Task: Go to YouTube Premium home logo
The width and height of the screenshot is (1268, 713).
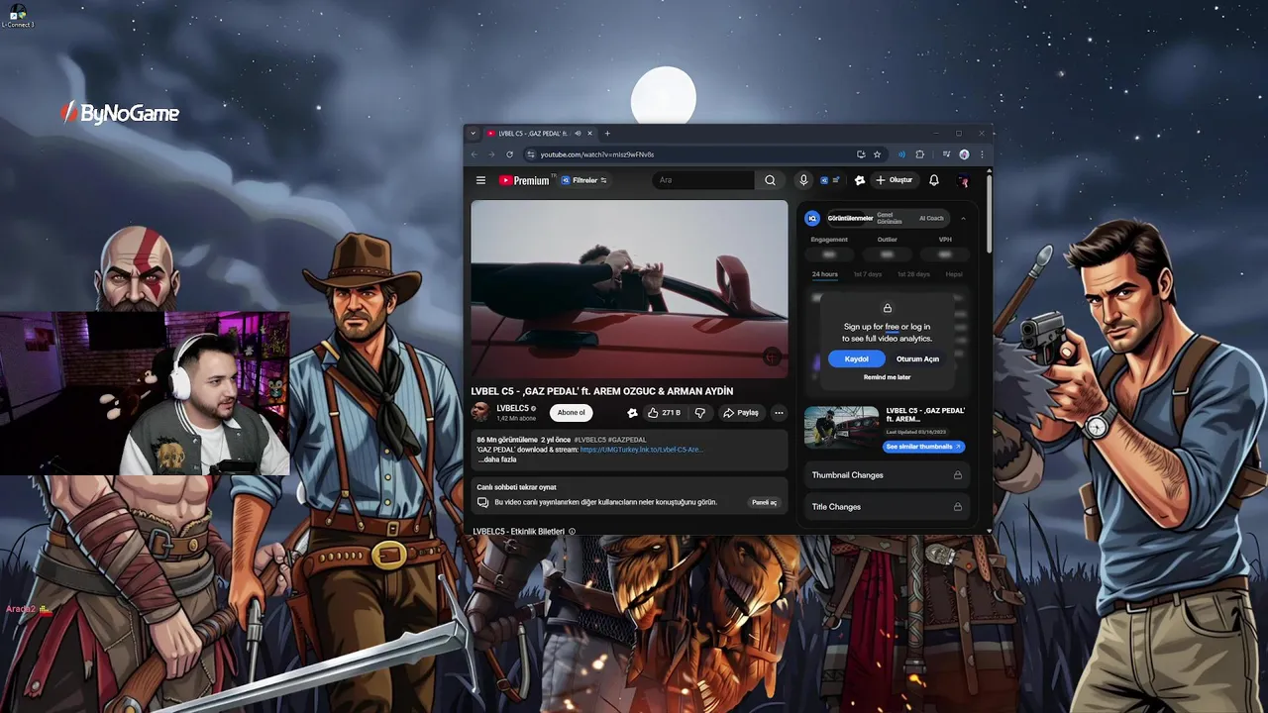Action: tap(524, 180)
